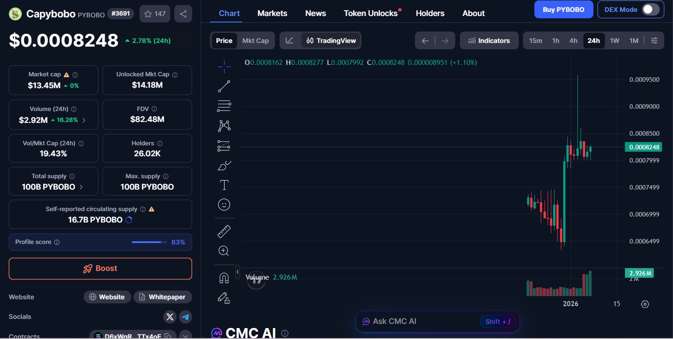Choose the chart pattern drawing tool
This screenshot has width=673, height=339.
[224, 126]
